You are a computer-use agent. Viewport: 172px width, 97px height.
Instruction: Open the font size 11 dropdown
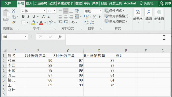coord(55,11)
